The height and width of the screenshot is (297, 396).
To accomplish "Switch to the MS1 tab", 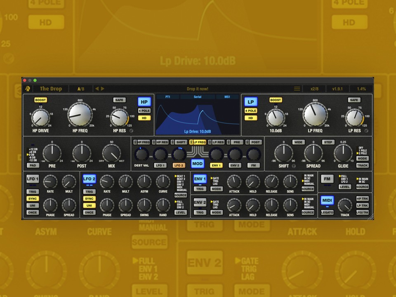I will pyautogui.click(x=227, y=97).
